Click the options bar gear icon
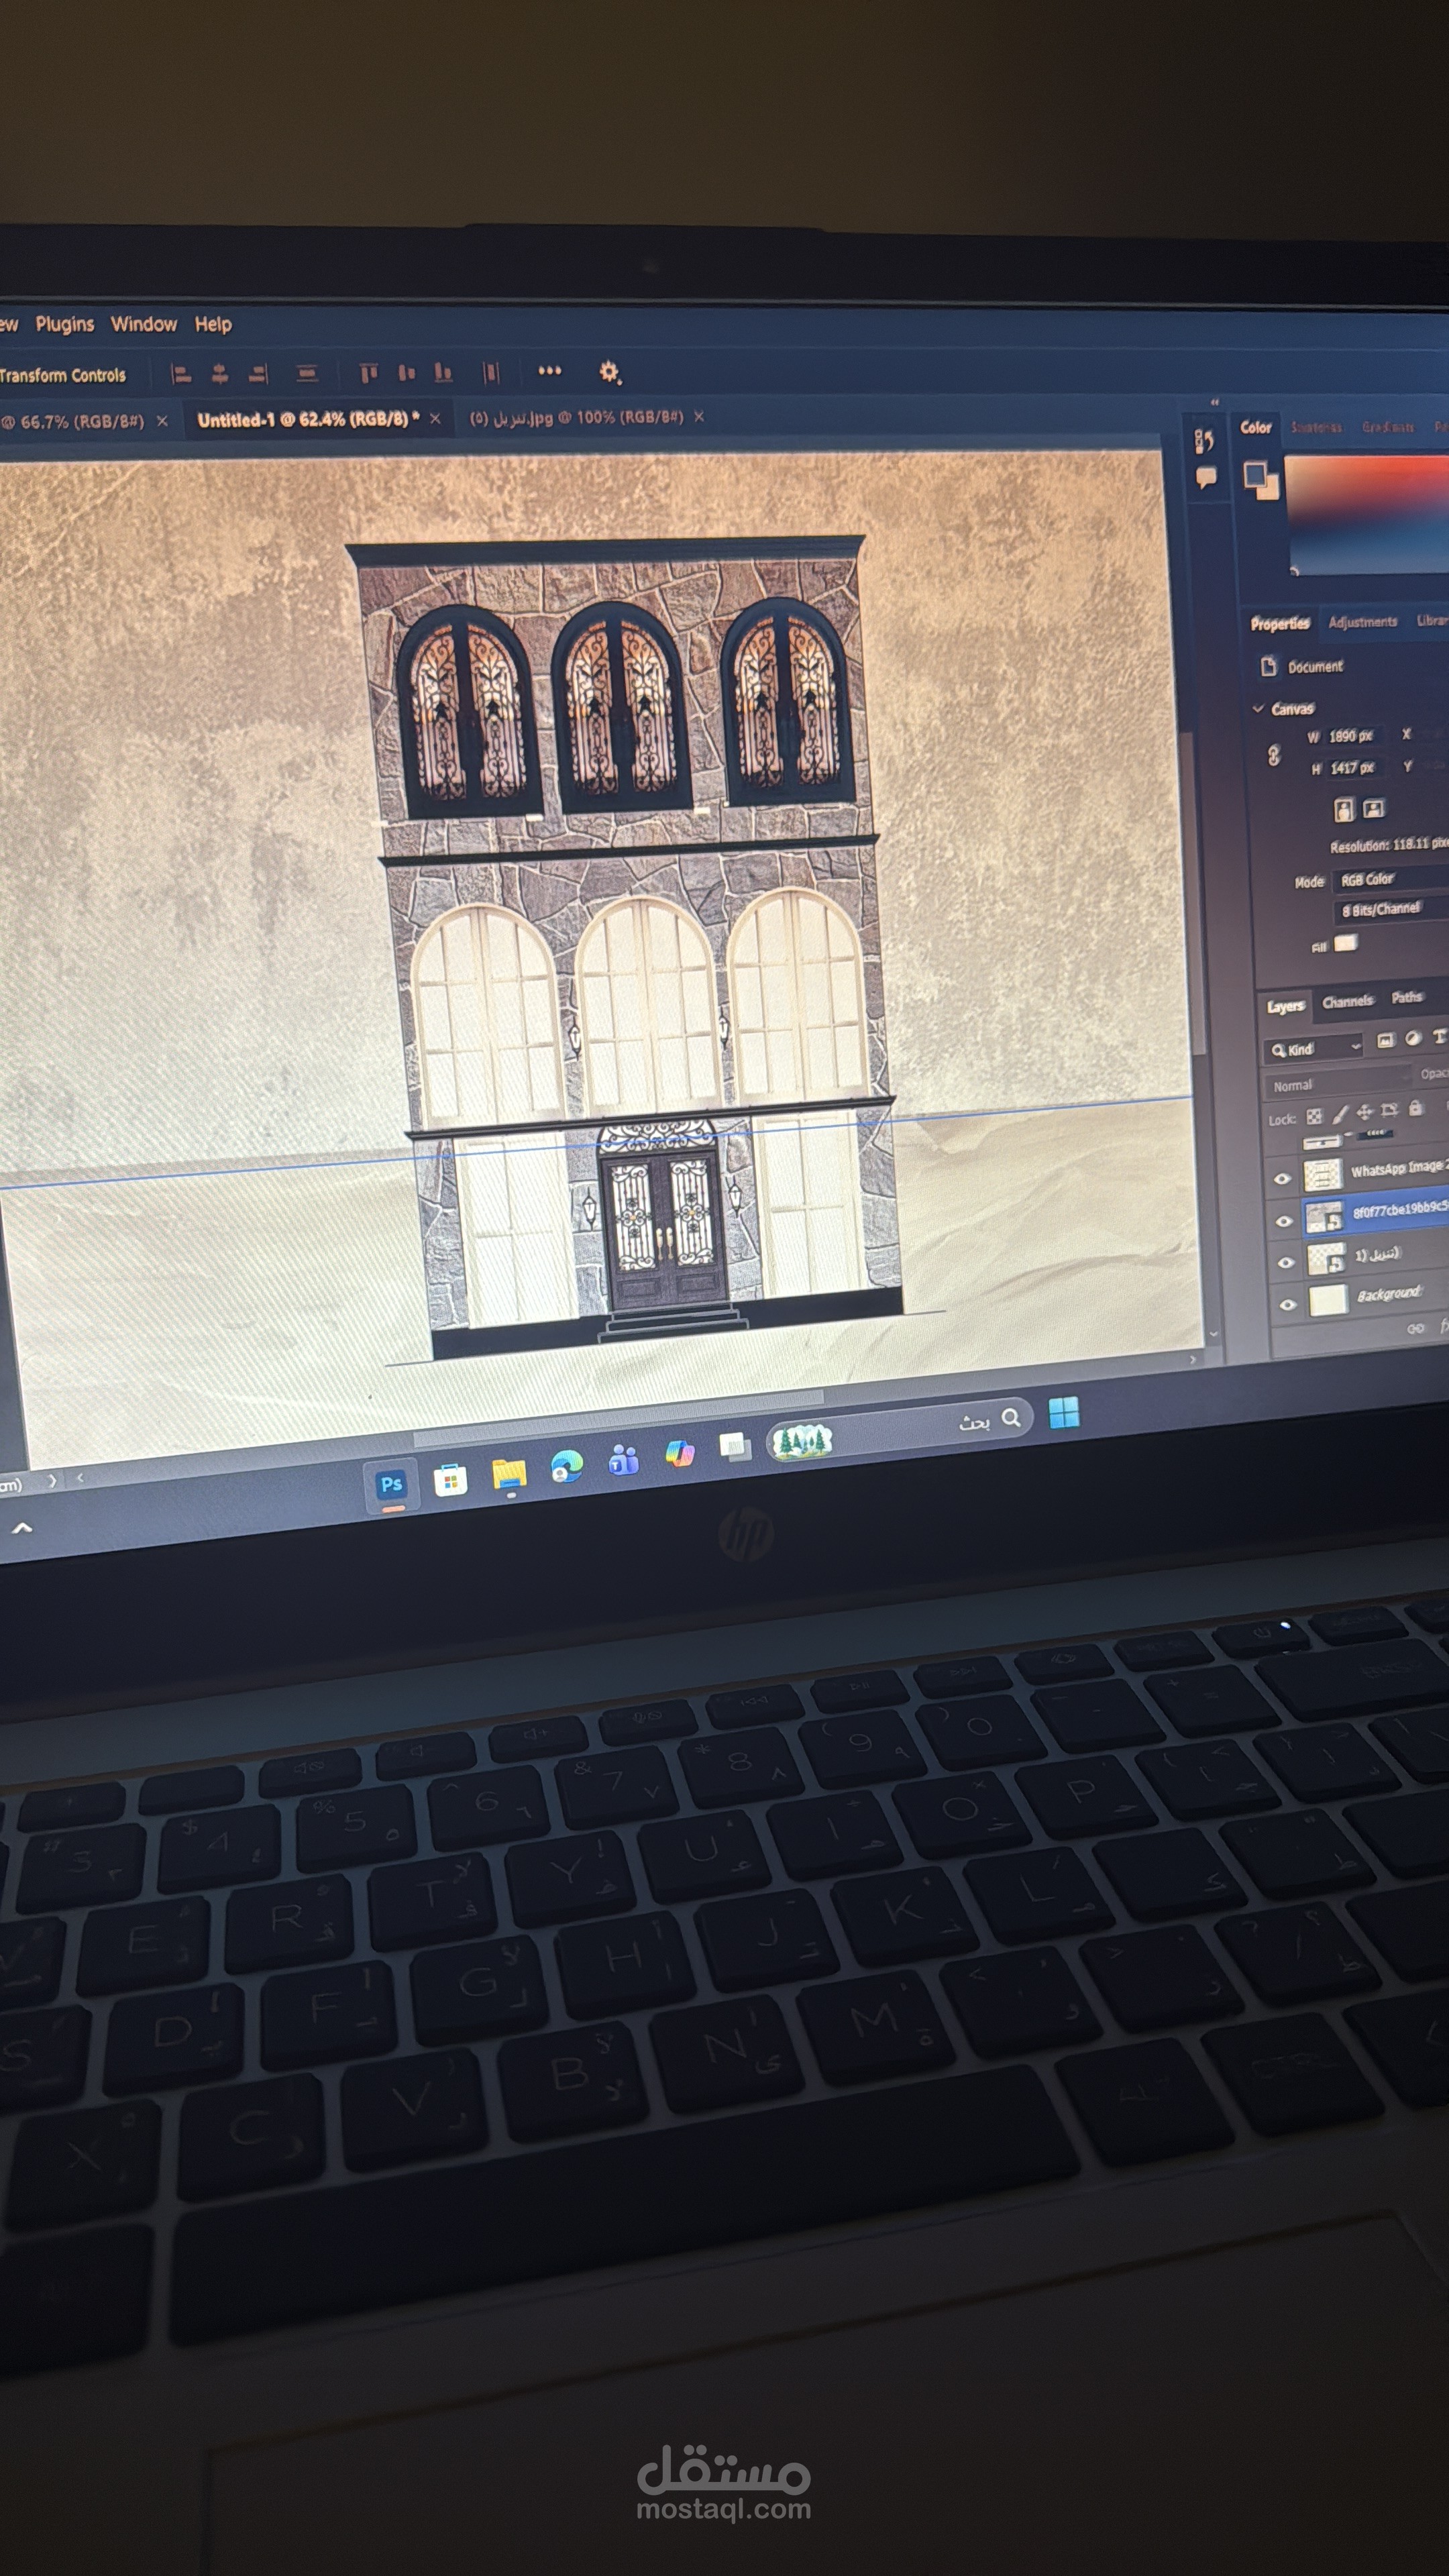 (609, 372)
